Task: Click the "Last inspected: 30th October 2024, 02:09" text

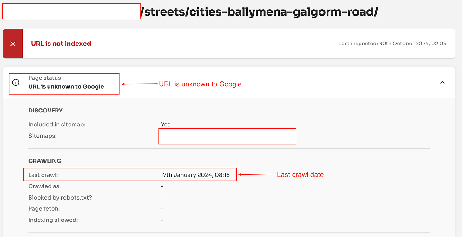Action: pyautogui.click(x=393, y=44)
